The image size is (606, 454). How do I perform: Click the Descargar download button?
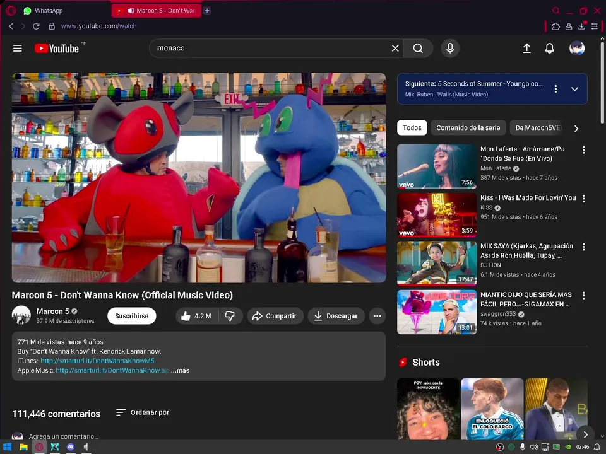tap(336, 316)
